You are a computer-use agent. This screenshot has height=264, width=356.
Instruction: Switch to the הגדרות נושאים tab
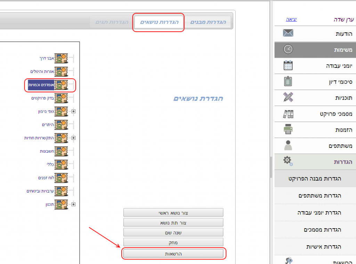pos(159,22)
